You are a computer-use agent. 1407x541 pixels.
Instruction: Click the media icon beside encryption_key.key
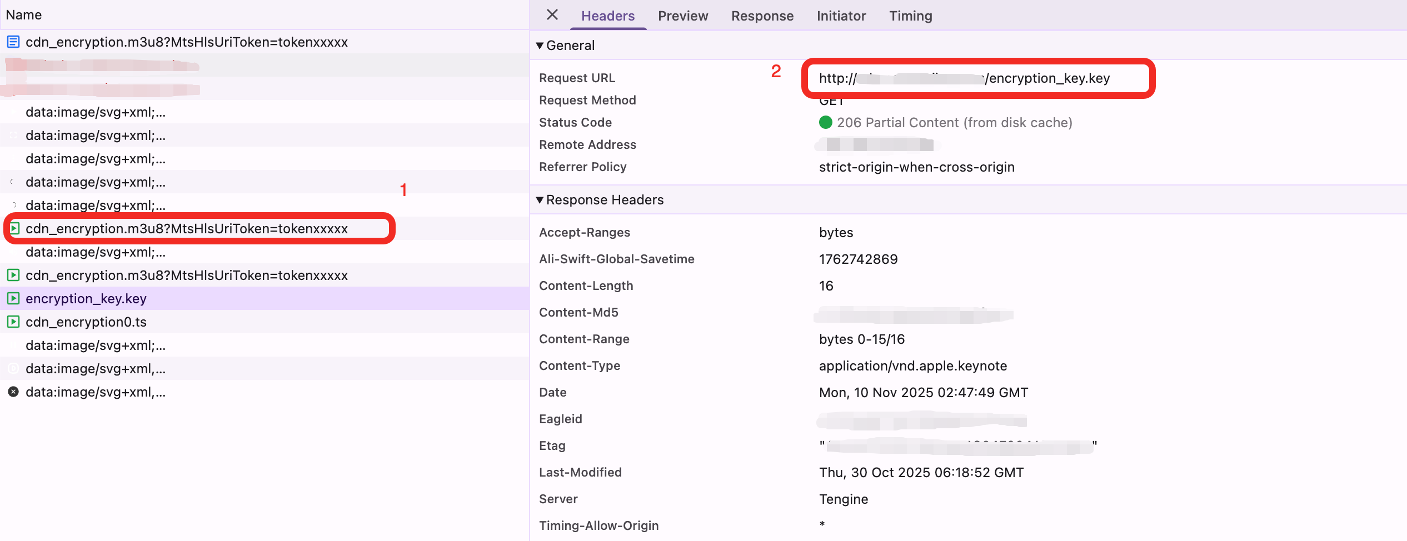pyautogui.click(x=13, y=299)
